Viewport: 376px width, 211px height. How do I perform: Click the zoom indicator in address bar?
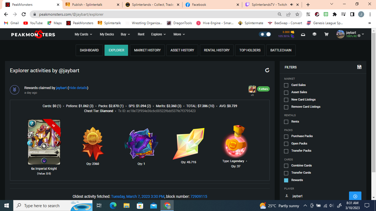coord(280,14)
